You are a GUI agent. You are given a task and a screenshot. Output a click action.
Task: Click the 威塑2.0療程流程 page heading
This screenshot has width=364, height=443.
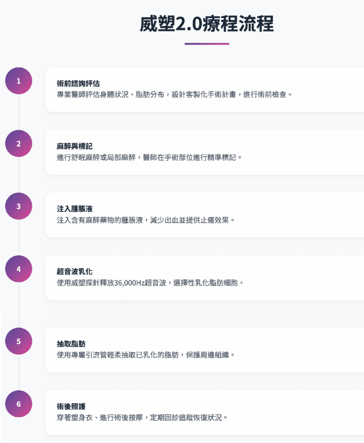[206, 24]
